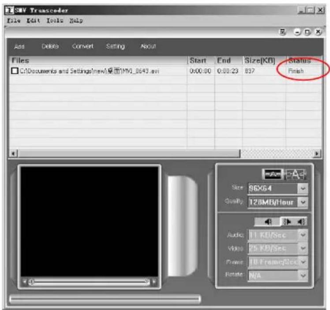Click the 0:00:00 start time cell
This screenshot has height=310, width=330.
[200, 71]
